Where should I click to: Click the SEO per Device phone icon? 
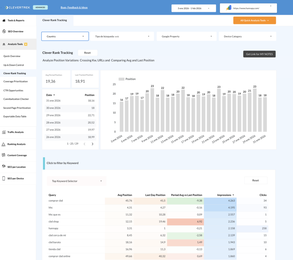click(x=4, y=178)
